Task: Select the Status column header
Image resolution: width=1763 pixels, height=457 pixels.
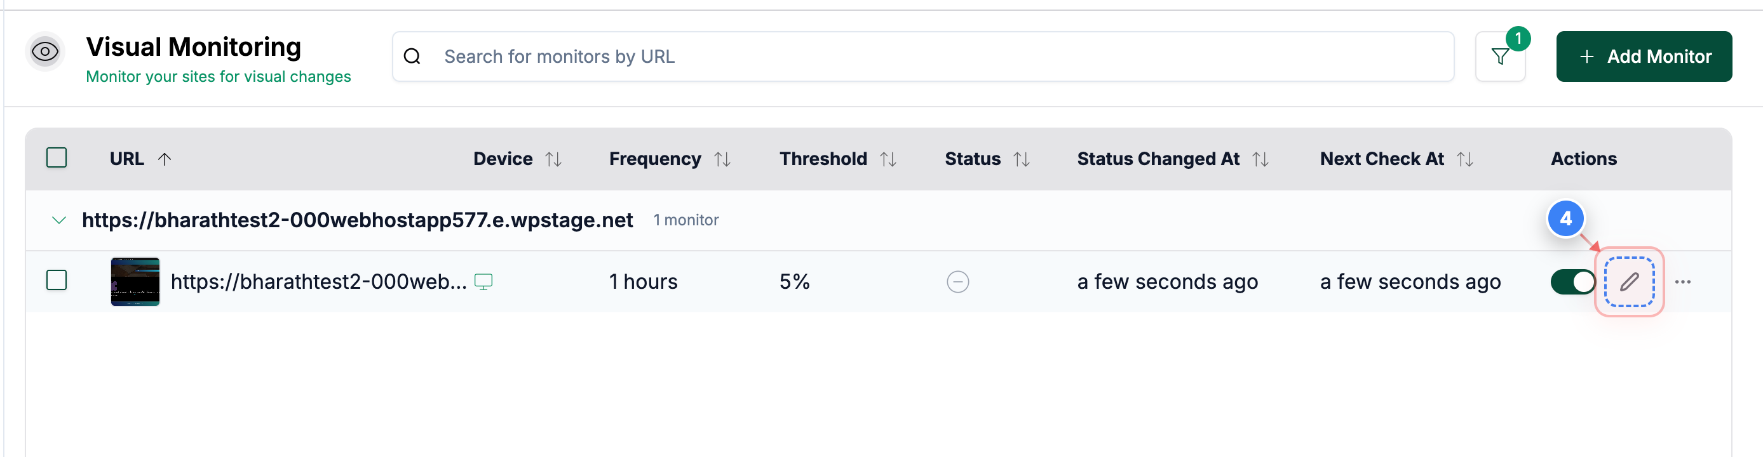Action: 973,158
